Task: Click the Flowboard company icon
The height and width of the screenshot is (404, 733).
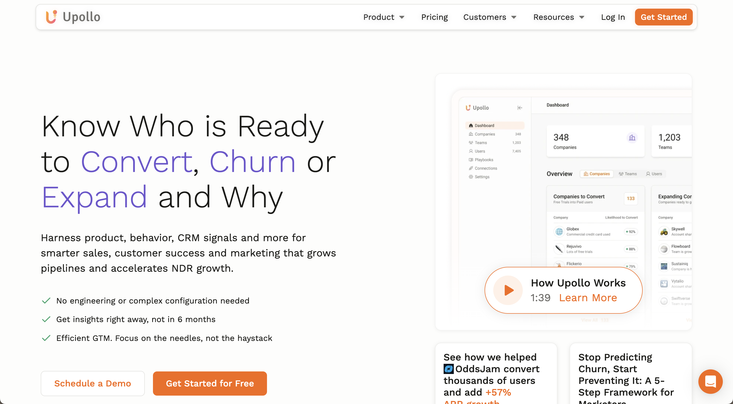Action: coord(664,249)
